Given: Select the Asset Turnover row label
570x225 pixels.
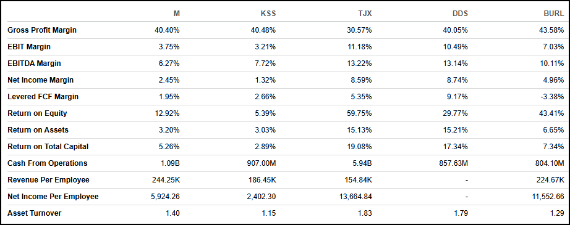Looking at the screenshot, I should tap(35, 213).
